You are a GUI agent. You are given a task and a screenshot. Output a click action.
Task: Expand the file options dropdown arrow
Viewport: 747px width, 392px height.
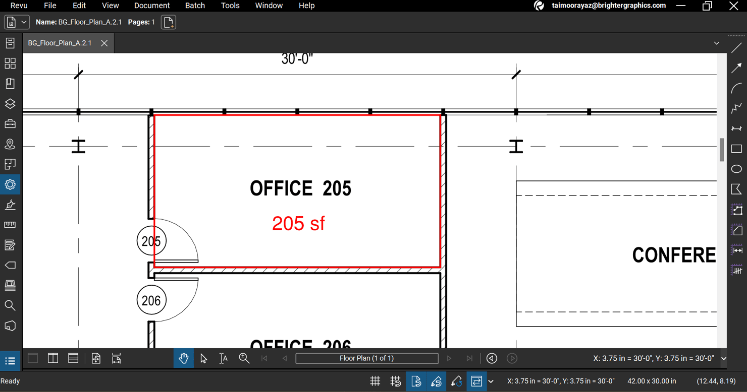tap(24, 22)
